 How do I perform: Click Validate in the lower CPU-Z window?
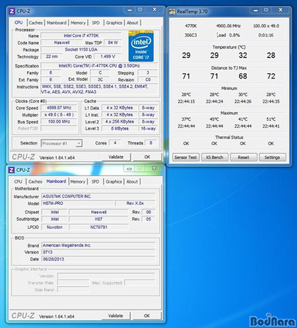(115, 315)
